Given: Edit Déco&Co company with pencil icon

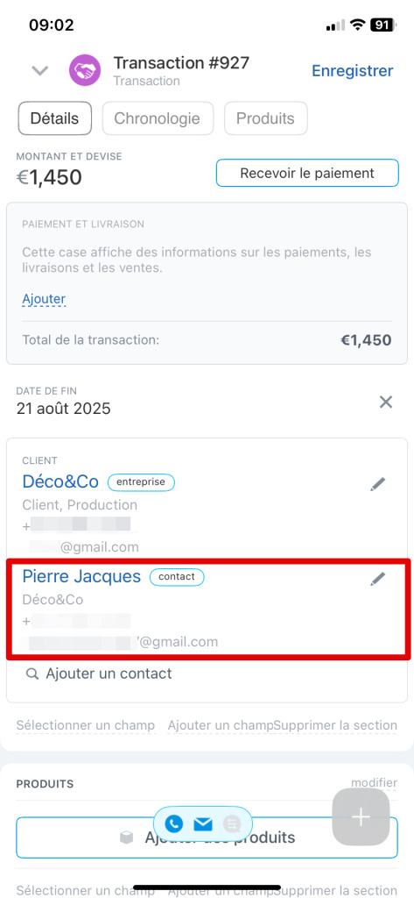Looking at the screenshot, I should click(378, 484).
